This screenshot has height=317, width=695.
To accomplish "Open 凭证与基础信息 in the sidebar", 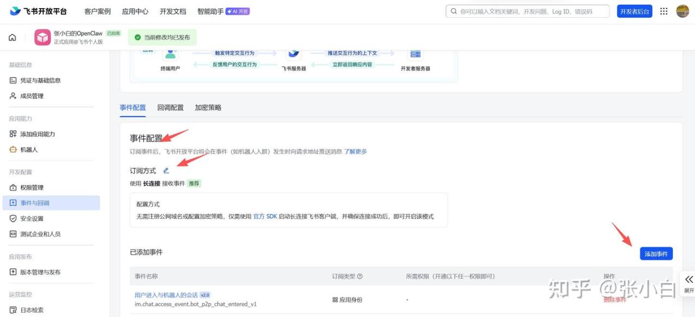I will click(x=40, y=80).
